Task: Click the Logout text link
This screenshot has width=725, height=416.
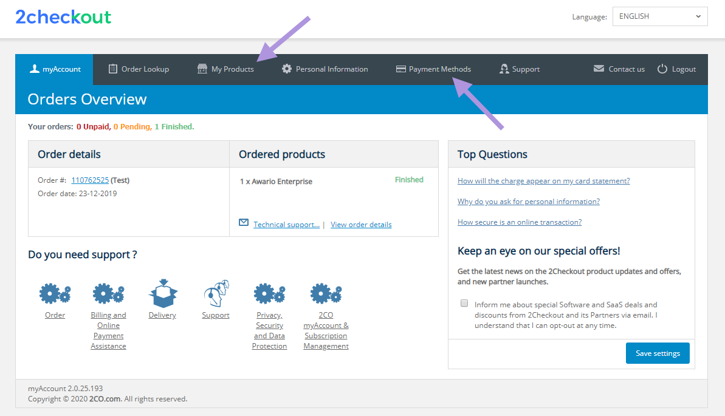Action: [x=684, y=69]
